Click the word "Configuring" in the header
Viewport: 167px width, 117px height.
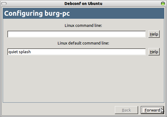(22, 14)
